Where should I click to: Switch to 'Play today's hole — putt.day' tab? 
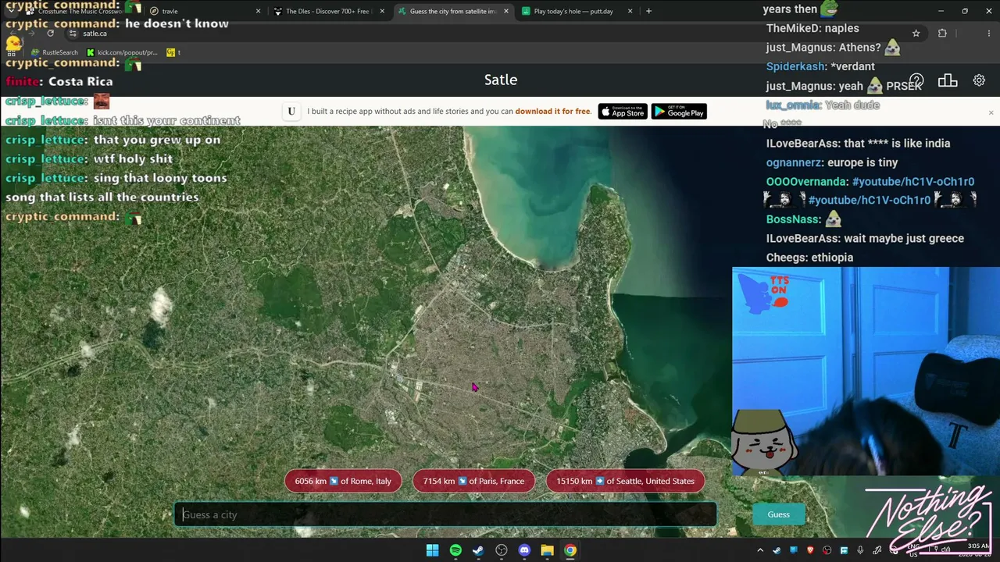click(577, 11)
